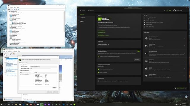The height and width of the screenshot is (106, 190).
Task: Open License agreement link
Action: click(102, 32)
